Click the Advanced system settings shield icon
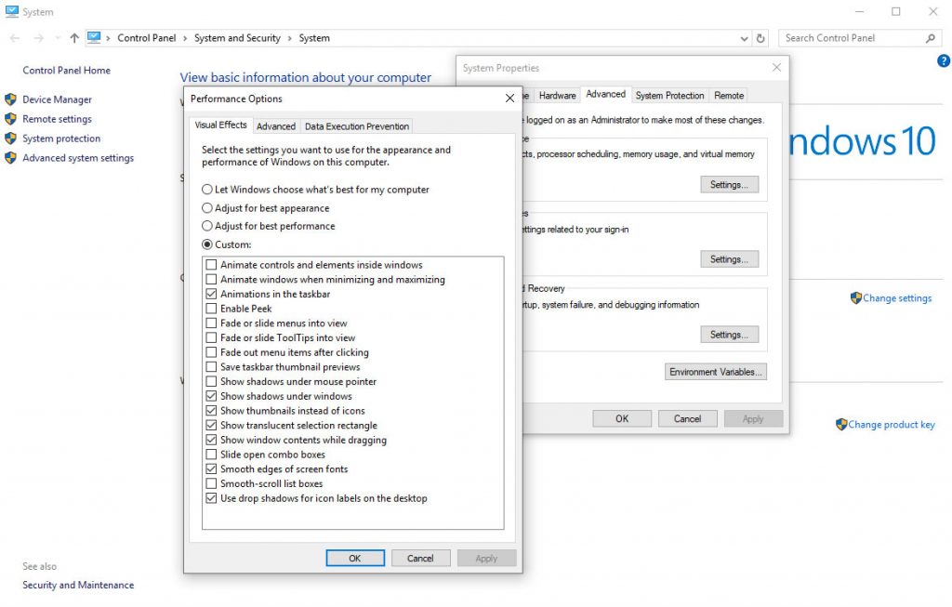Viewport: 952px width, 607px height. tap(11, 158)
